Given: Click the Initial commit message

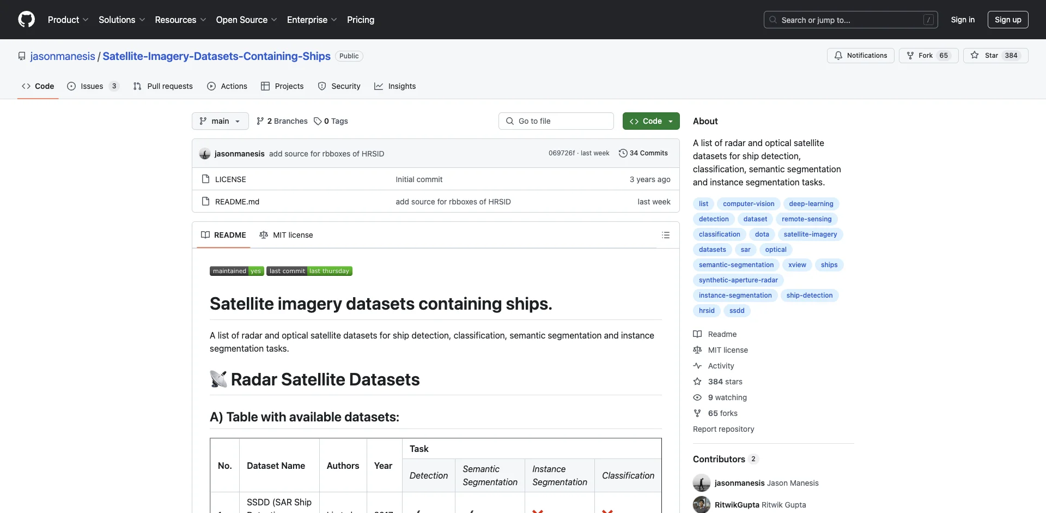Looking at the screenshot, I should (x=419, y=179).
